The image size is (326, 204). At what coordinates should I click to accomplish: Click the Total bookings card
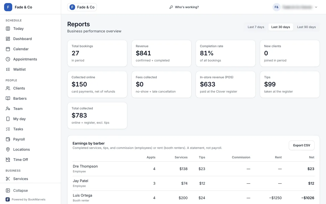(x=97, y=53)
